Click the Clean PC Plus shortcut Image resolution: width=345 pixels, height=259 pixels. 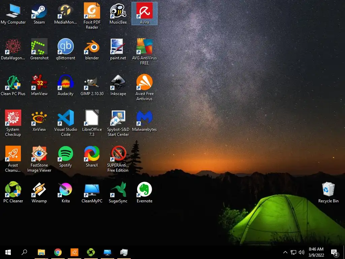pyautogui.click(x=13, y=85)
